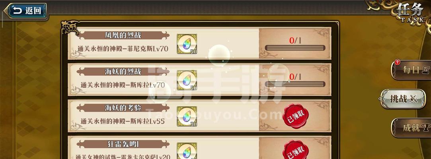Image resolution: width=431 pixels, height=159 pixels.
Task: Click the red notification badge on 每日
Action: click(x=398, y=62)
